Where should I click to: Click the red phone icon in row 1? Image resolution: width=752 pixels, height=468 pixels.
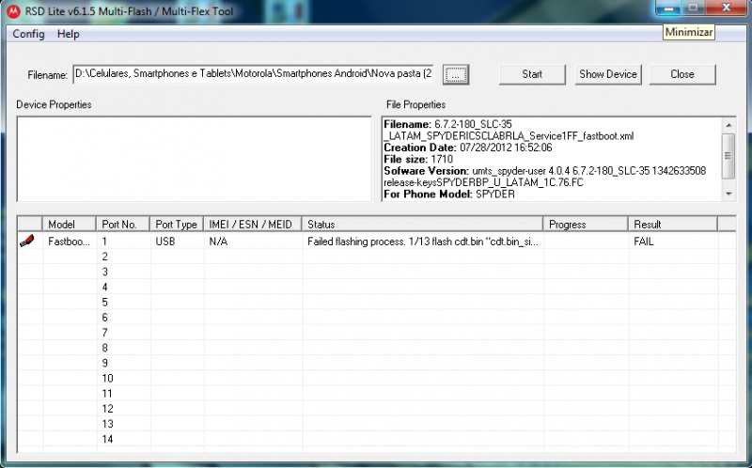27,241
